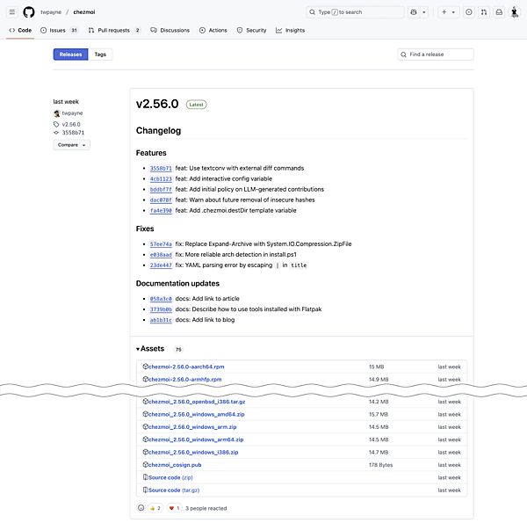Open the create new plus dropdown
This screenshot has height=523, width=527.
[448, 12]
